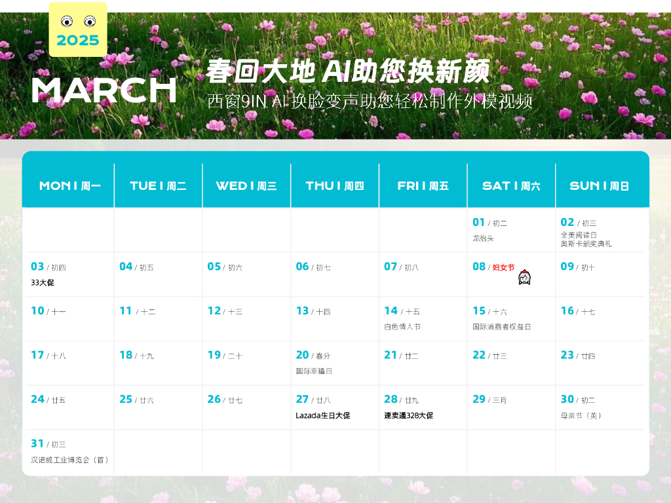Click the red 妇女节 label

503,267
